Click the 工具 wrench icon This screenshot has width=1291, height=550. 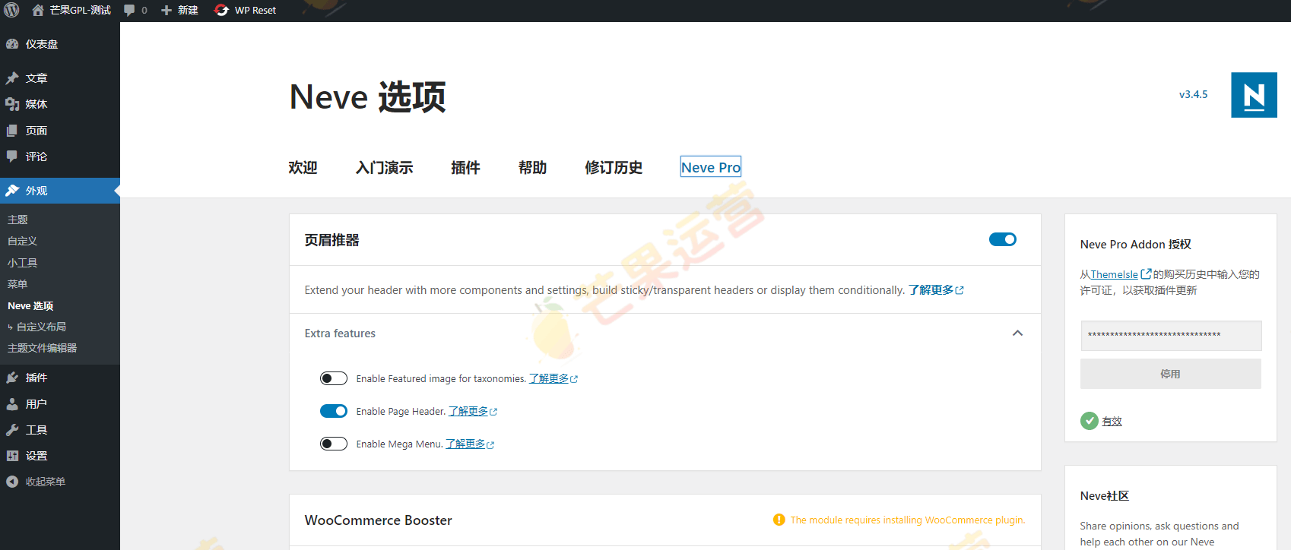tap(12, 430)
